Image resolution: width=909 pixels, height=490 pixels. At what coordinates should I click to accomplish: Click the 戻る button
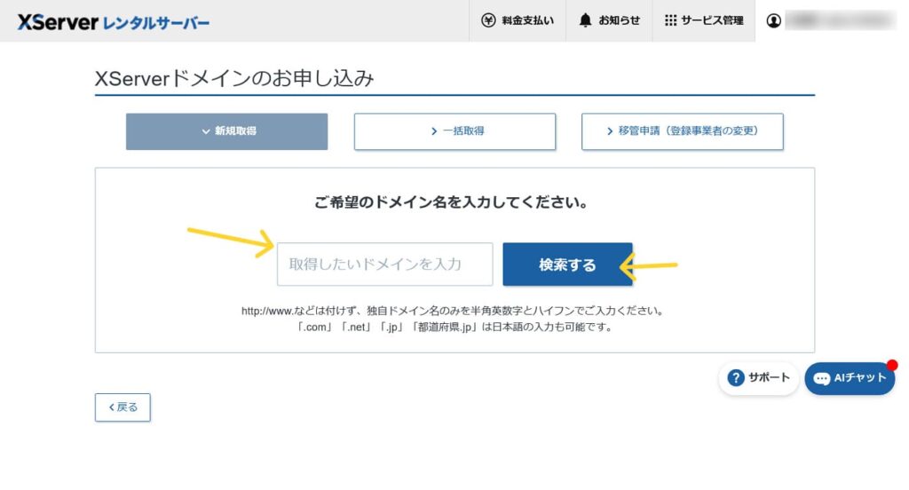click(x=123, y=407)
